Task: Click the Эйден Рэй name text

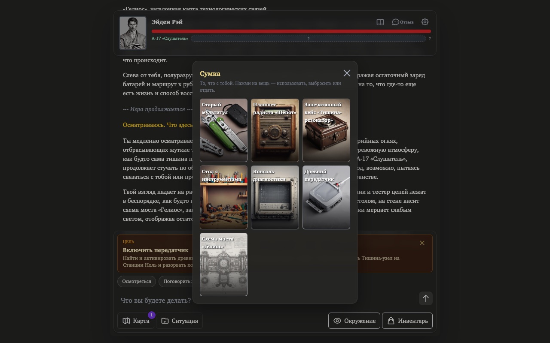Action: [x=167, y=22]
